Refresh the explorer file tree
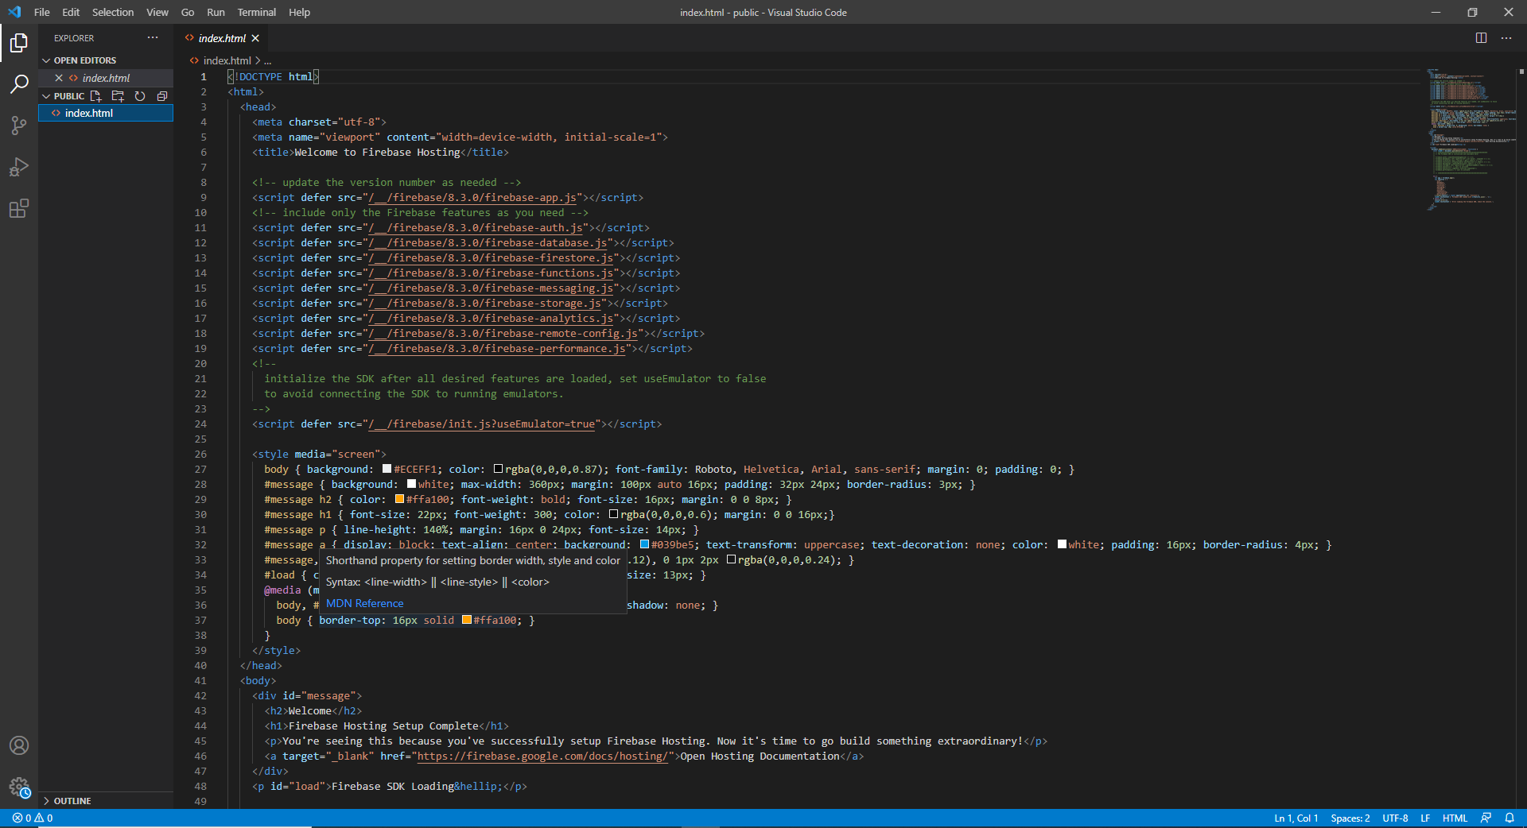 140,96
